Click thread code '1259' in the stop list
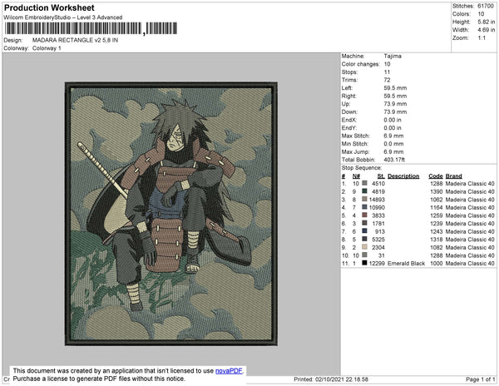 tap(436, 215)
